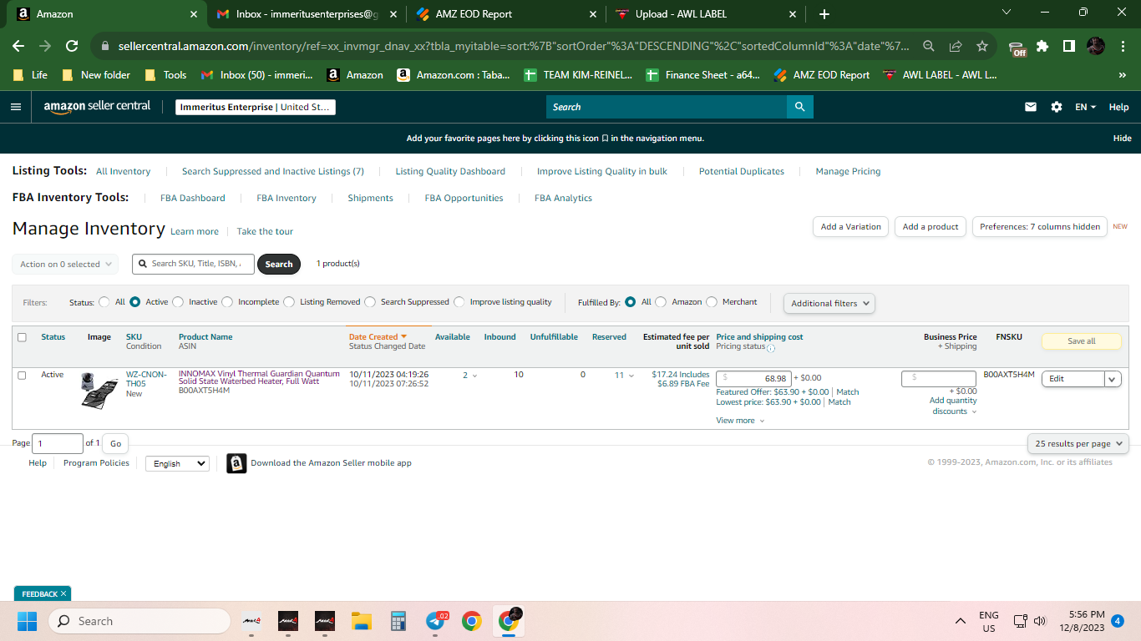1141x641 pixels.
Task: Open File Explorer from the taskbar
Action: pos(361,621)
